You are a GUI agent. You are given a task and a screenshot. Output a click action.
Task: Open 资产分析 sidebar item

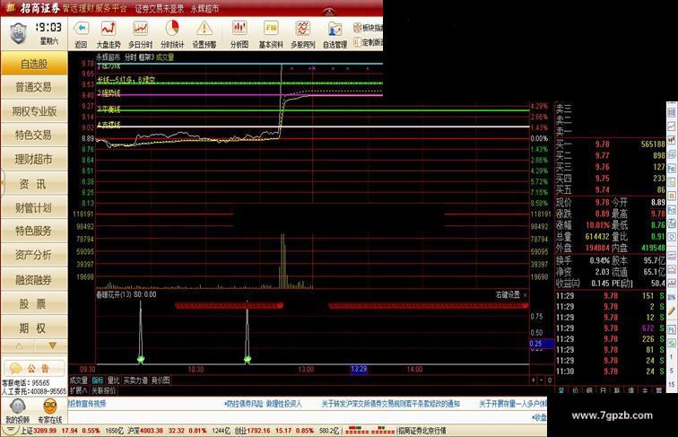(x=34, y=255)
